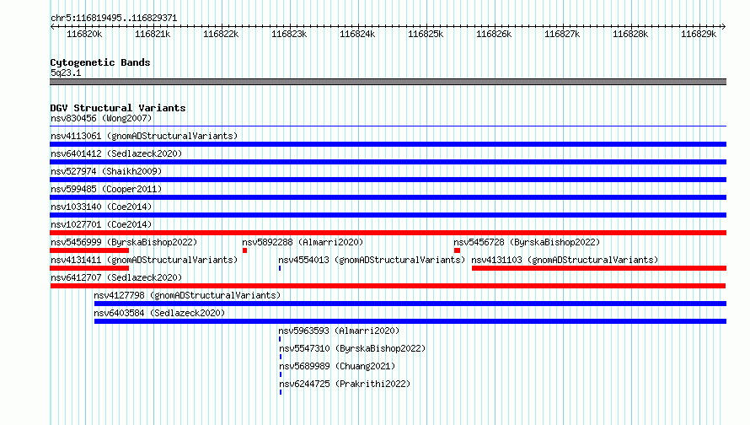Open nsv4131411 gnomAD variant label
This screenshot has width=750, height=425.
(144, 260)
